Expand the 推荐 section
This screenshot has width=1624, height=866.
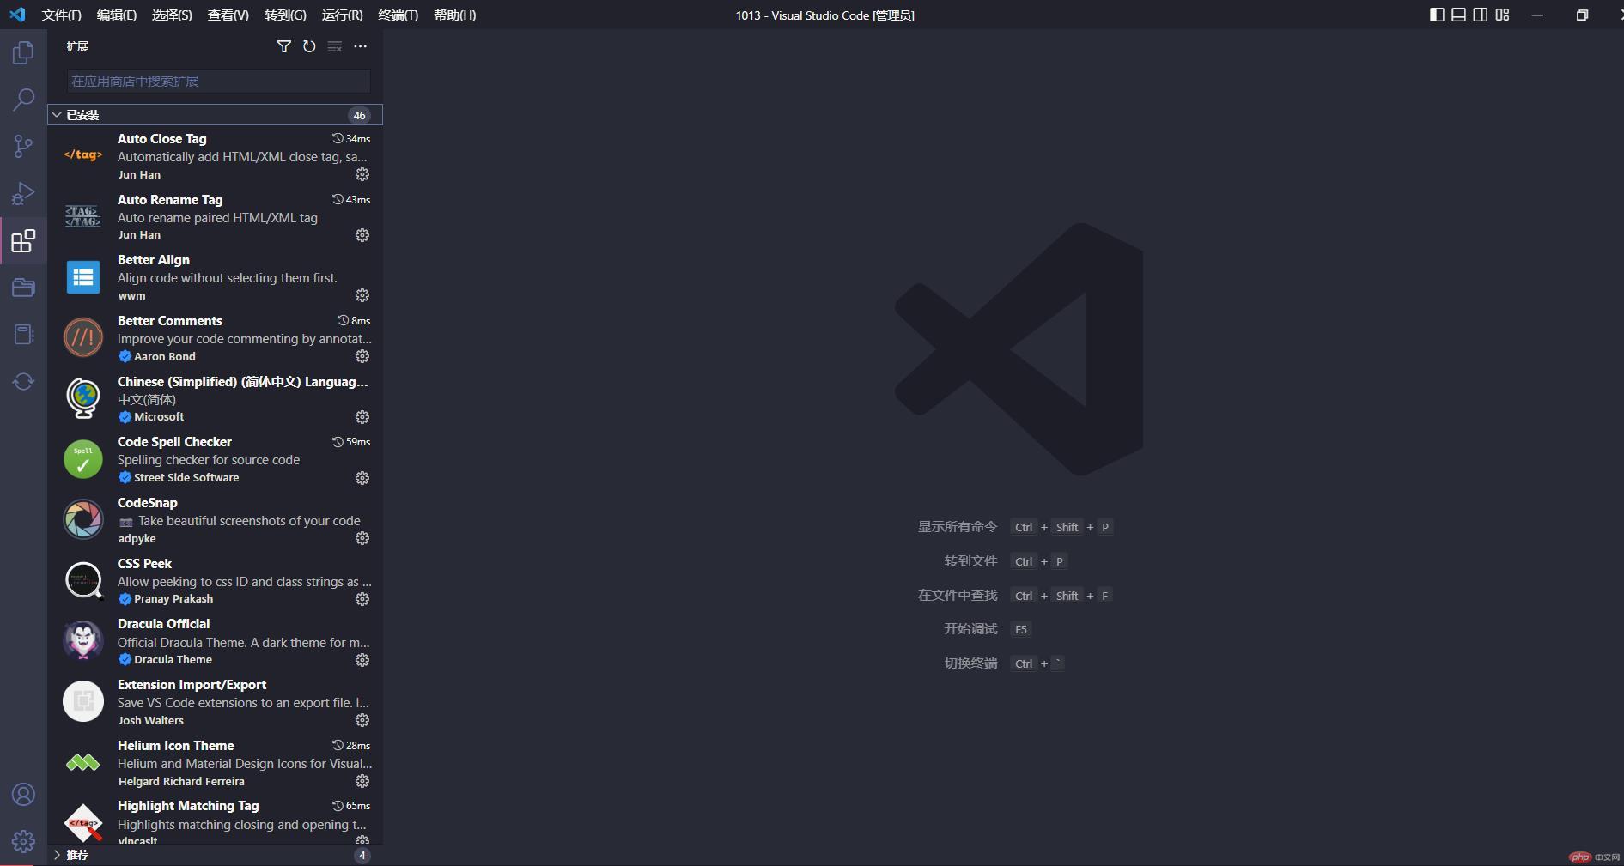[x=215, y=855]
